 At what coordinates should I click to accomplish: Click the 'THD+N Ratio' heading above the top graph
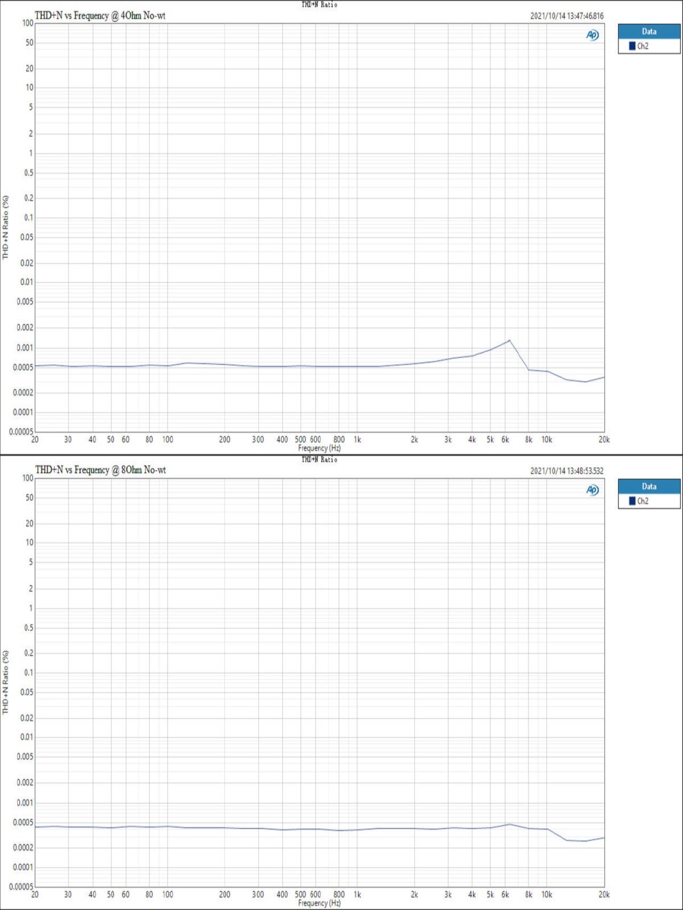319,5
